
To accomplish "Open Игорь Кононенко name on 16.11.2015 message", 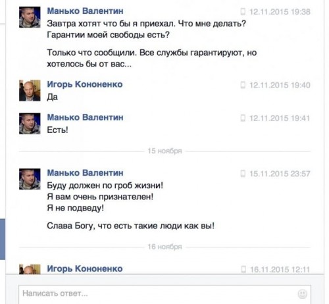I will click(x=85, y=268).
